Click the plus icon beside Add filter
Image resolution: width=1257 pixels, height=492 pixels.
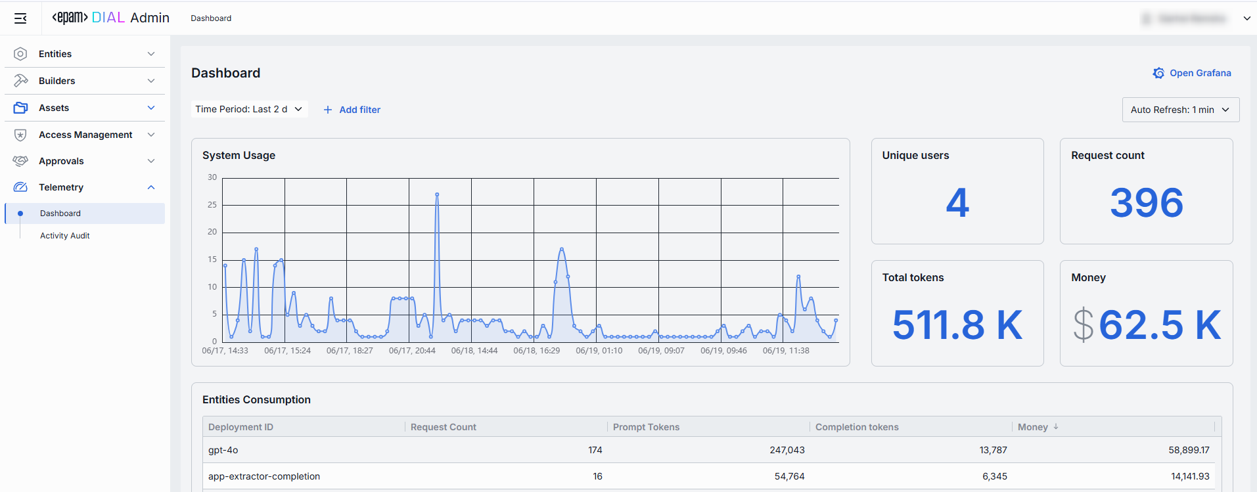pyautogui.click(x=328, y=110)
